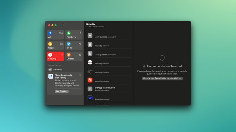236x132 pixels.
Task: Click the "No Recommendation Selected" heading
Action: click(162, 66)
